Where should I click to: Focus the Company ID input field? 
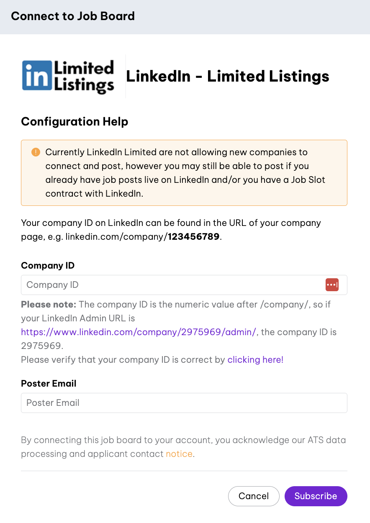point(167,285)
